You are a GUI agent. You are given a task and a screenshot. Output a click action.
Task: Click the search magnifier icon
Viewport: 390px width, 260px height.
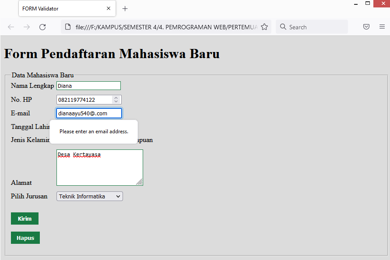click(284, 27)
